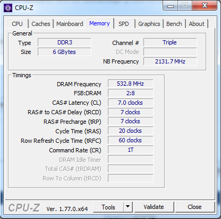Viewport: 221px width, 219px height.
Task: Switch to the Bench tab
Action: [x=174, y=24]
